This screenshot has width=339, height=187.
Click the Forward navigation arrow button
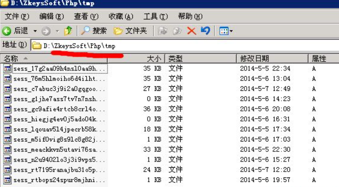tap(46, 31)
